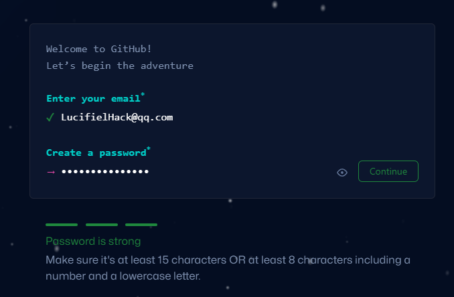
Task: Click the asterisk after 'Enter your email'
Action: coord(143,94)
